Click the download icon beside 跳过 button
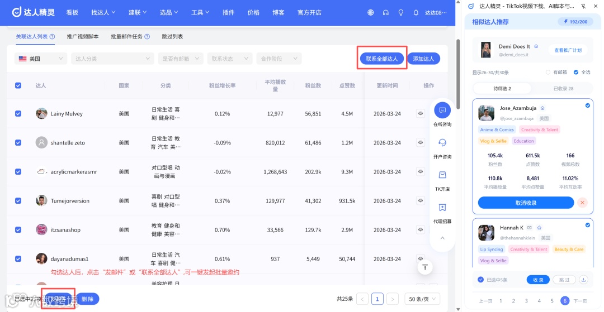The image size is (604, 312). coord(583,280)
